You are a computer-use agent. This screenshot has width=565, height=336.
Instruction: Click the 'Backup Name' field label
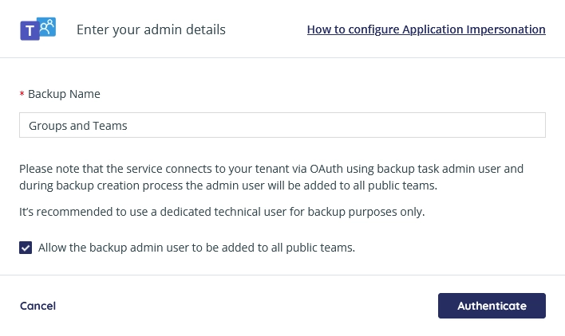(x=64, y=94)
